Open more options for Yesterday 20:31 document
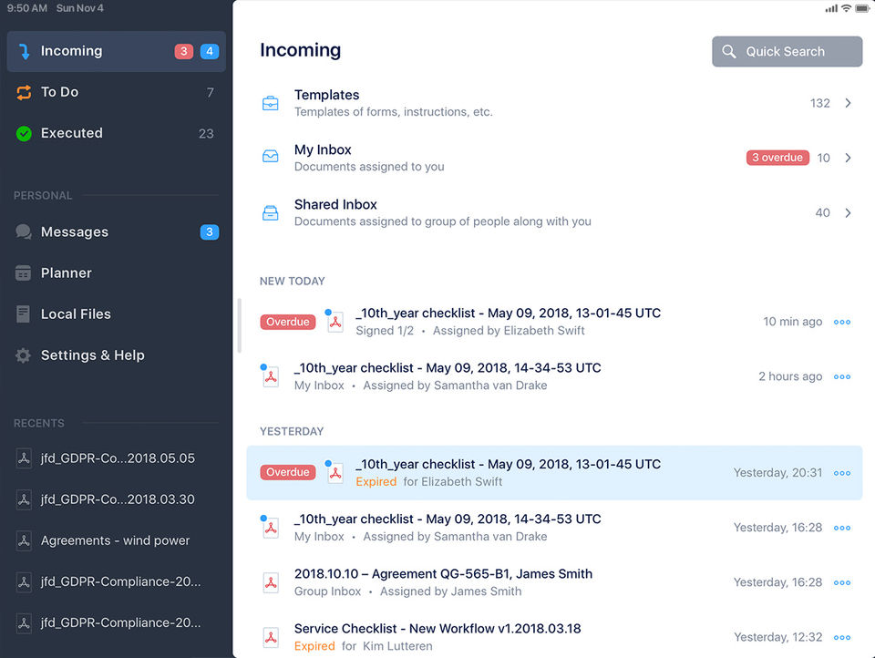 point(842,473)
